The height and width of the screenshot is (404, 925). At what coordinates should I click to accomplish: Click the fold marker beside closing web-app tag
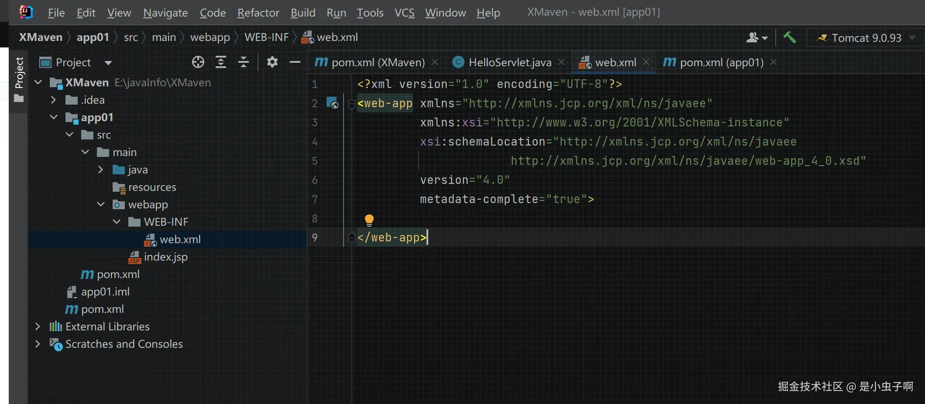click(x=351, y=238)
